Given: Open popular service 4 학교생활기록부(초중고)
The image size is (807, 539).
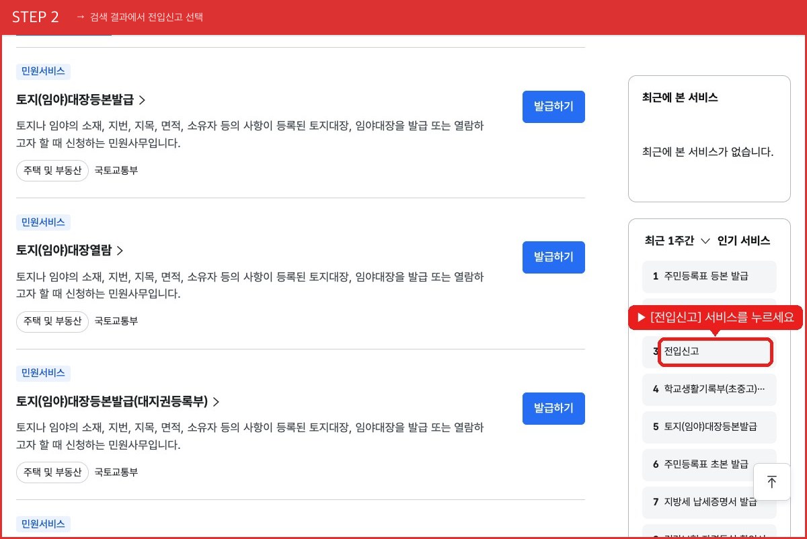Looking at the screenshot, I should point(709,389).
